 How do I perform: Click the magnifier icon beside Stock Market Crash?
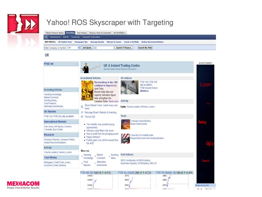coord(82,107)
